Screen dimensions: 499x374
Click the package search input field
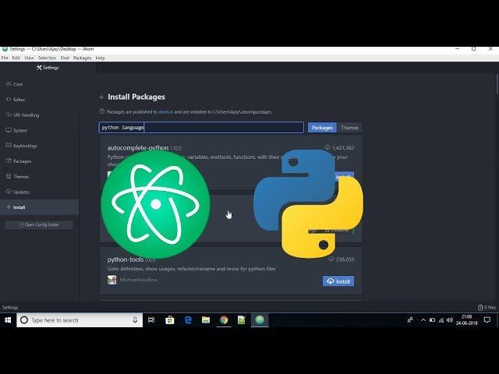pyautogui.click(x=201, y=128)
